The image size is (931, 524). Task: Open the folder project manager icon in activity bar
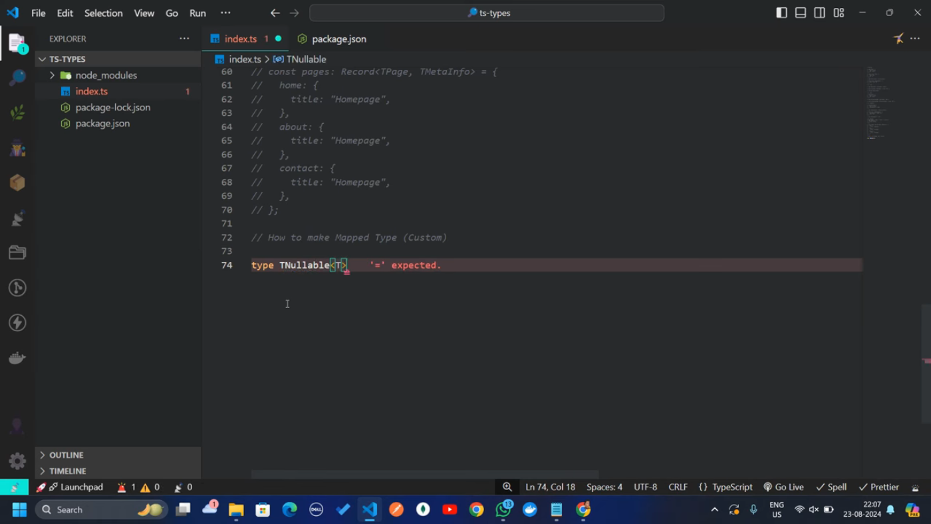coord(17,253)
